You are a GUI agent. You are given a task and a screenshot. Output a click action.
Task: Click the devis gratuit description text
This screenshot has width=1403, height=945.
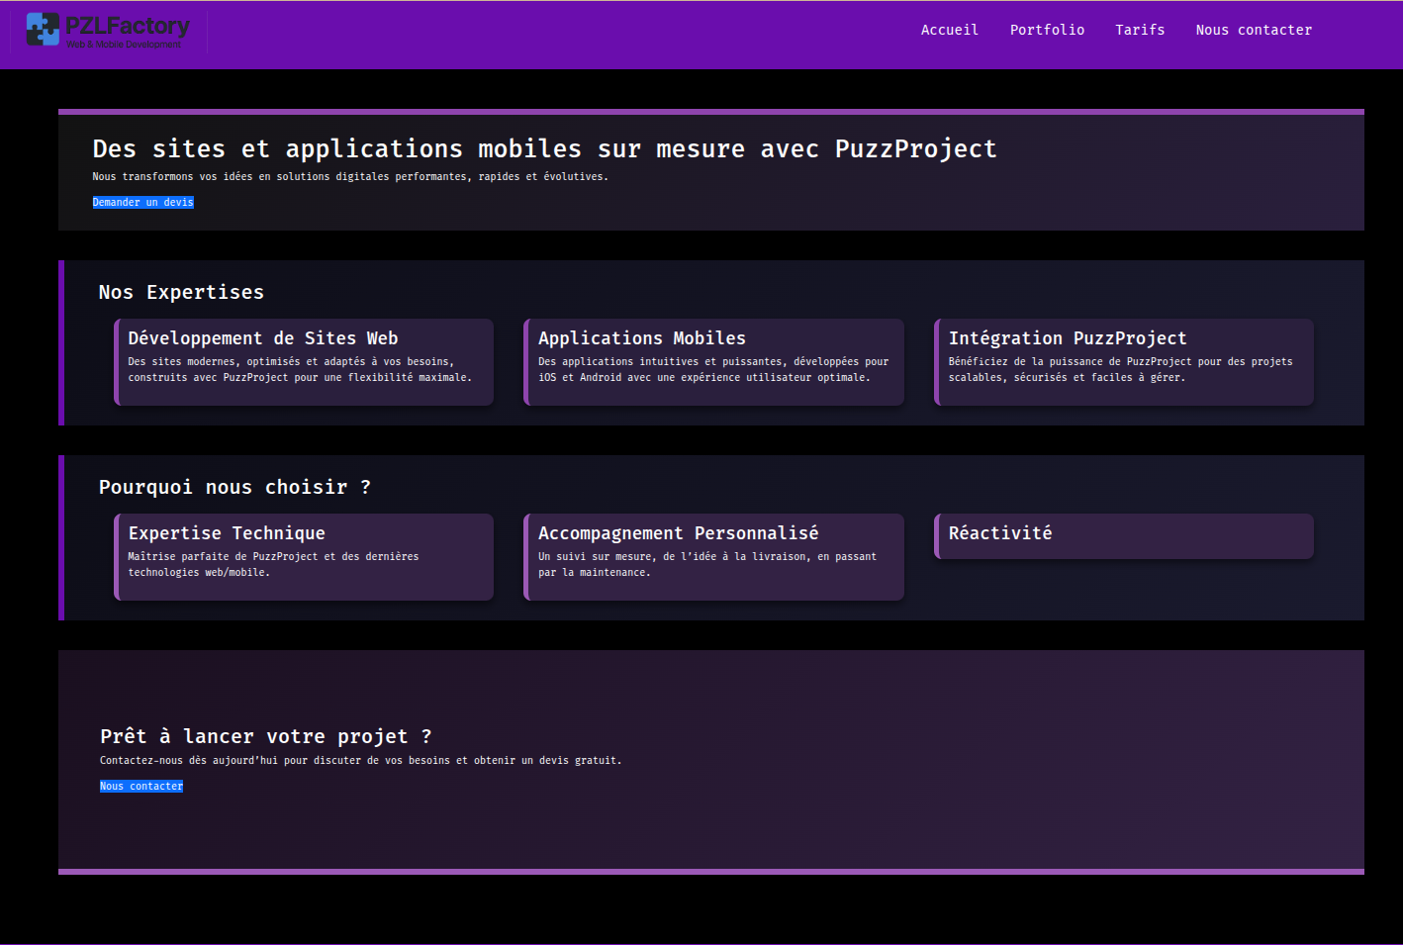[x=360, y=760]
